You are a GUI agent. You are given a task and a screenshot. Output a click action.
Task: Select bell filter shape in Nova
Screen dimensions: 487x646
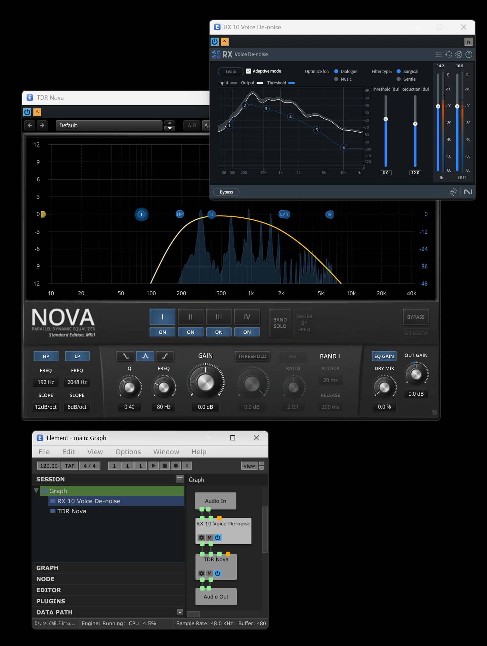pyautogui.click(x=145, y=356)
